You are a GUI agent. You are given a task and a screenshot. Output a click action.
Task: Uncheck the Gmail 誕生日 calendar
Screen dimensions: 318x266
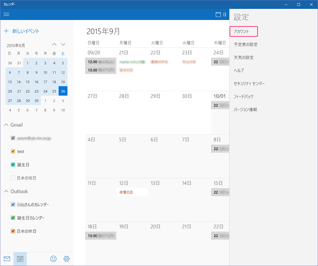click(x=13, y=165)
